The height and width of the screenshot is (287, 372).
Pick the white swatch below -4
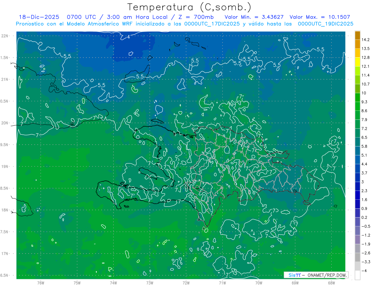(x=357, y=275)
